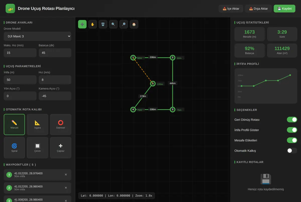301x202 pixels.
Task: Select waypoint marker 2 on the map
Action: point(172,58)
